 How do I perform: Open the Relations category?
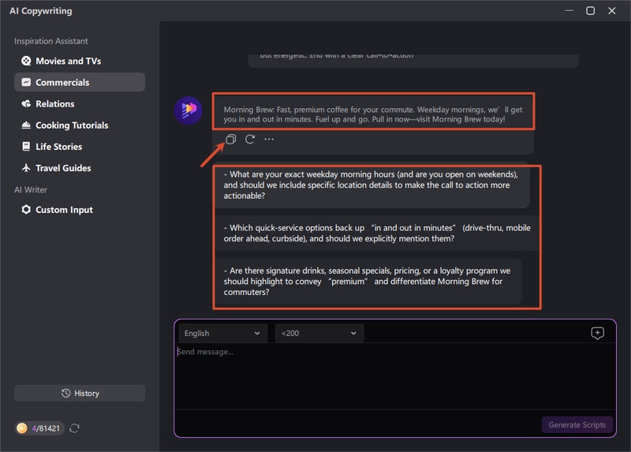pyautogui.click(x=80, y=104)
